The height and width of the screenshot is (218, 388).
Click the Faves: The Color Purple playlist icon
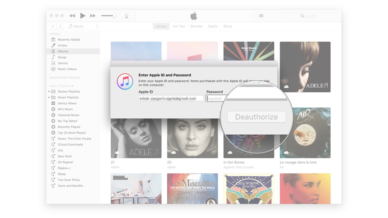tap(53, 139)
